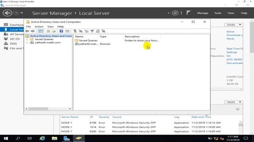Switch to Server Manager taskbar icon
This screenshot has width=254, height=142.
point(67,138)
